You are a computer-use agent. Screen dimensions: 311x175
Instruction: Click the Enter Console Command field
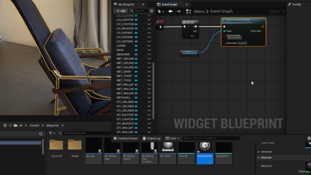[x=211, y=138]
